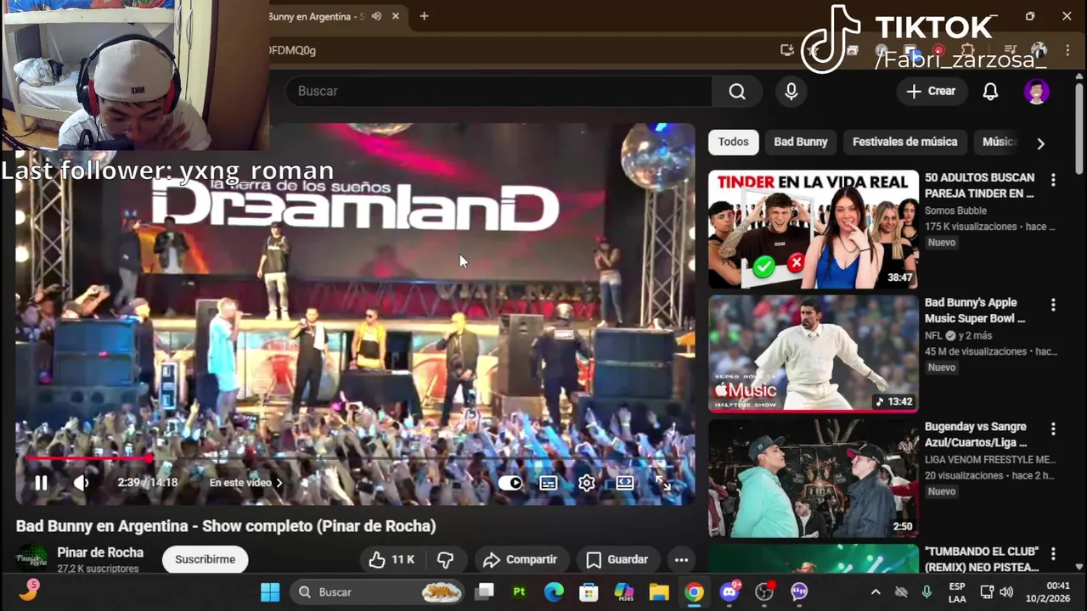Viewport: 1087px width, 611px height.
Task: Open the Crear create button
Action: [932, 91]
